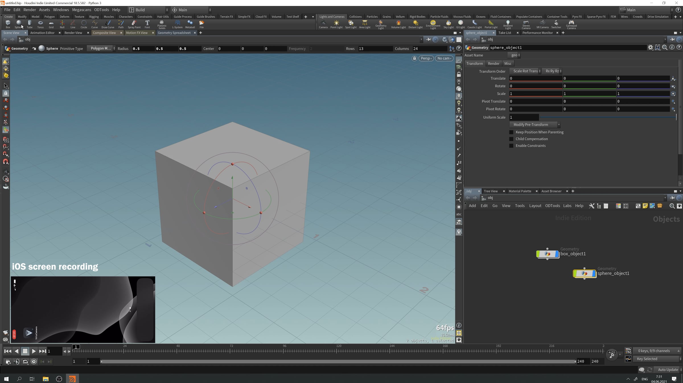Open the Spray Paint tool
683x383 pixels.
coord(134,24)
